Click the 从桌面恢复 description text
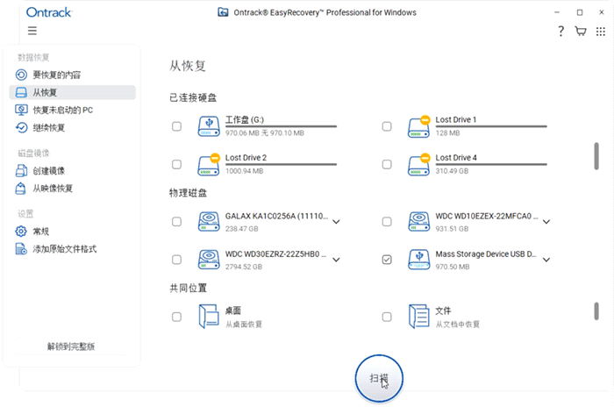This screenshot has width=614, height=407. point(244,325)
